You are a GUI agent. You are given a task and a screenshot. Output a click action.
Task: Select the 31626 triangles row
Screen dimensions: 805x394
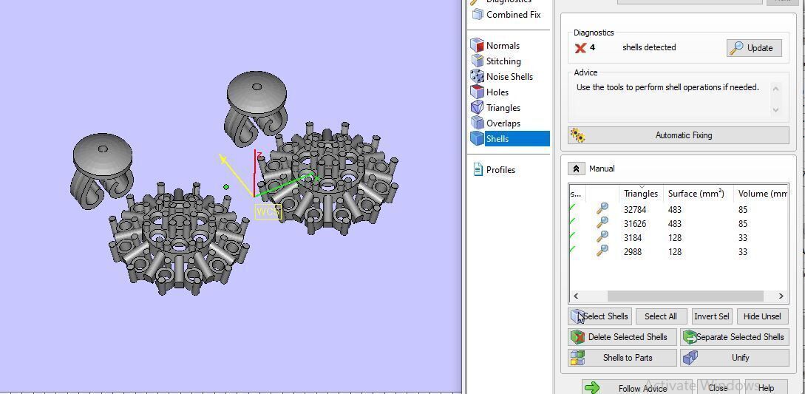pyautogui.click(x=679, y=223)
